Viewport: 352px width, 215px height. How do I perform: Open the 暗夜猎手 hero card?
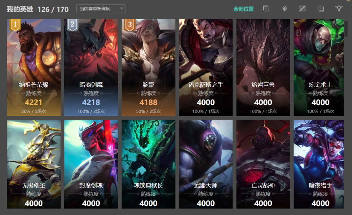(x=319, y=164)
